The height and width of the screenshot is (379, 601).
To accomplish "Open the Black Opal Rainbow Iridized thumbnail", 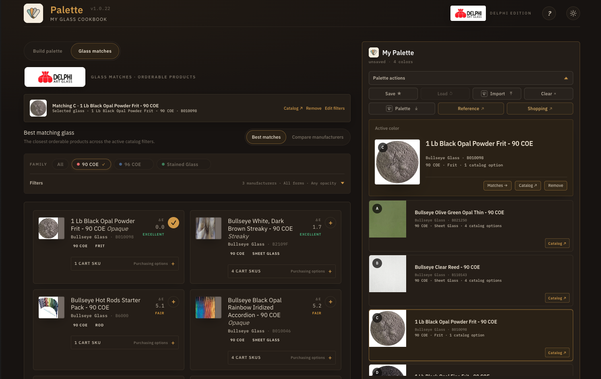I will 209,307.
